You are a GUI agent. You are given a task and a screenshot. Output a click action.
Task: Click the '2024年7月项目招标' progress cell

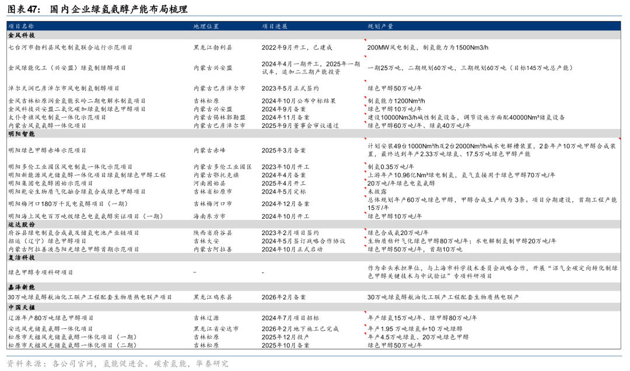(x=290, y=318)
